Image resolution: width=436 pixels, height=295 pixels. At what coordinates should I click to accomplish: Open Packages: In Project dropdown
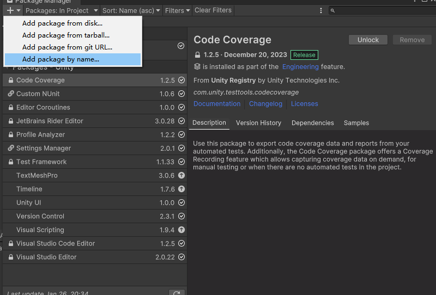(62, 10)
